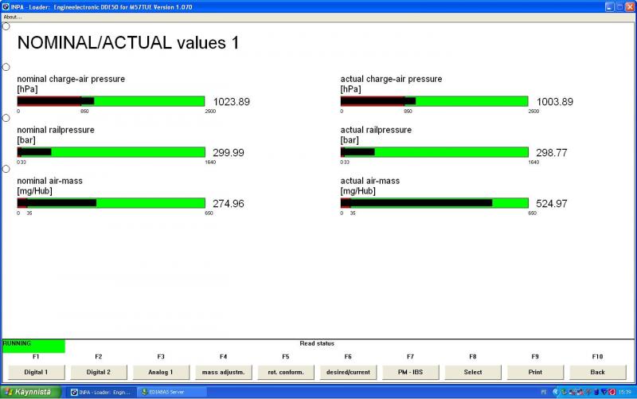Go back with the Back button
637x399 pixels.
click(597, 372)
